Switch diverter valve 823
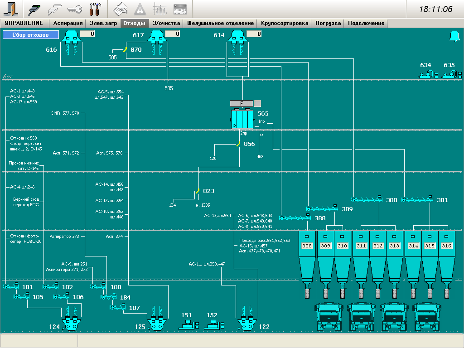The height and width of the screenshot is (348, 464). (x=197, y=192)
